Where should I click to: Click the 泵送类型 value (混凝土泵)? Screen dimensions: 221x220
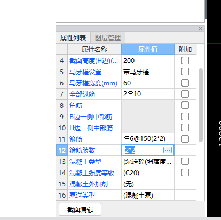pyautogui.click(x=148, y=195)
